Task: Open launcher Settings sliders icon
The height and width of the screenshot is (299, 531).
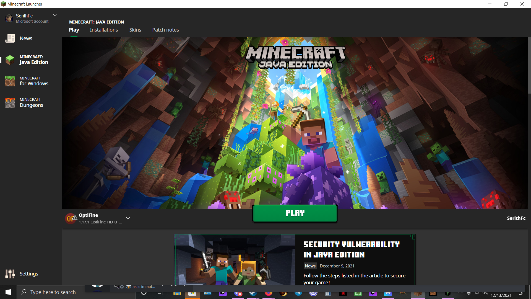Action: coord(10,274)
